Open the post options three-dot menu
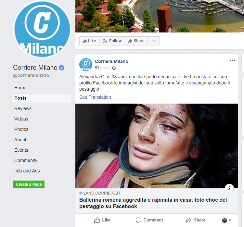This screenshot has width=244, height=227. coord(232,61)
